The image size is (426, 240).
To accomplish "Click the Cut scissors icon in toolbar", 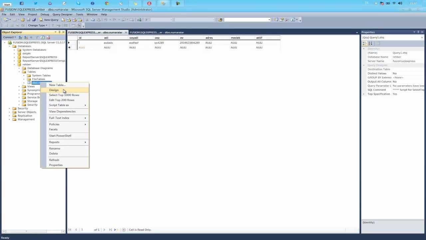I will pyautogui.click(x=87, y=20).
